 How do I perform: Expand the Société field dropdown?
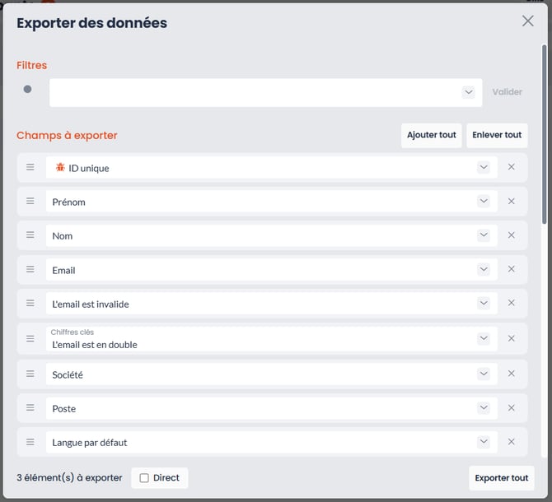[x=484, y=374]
